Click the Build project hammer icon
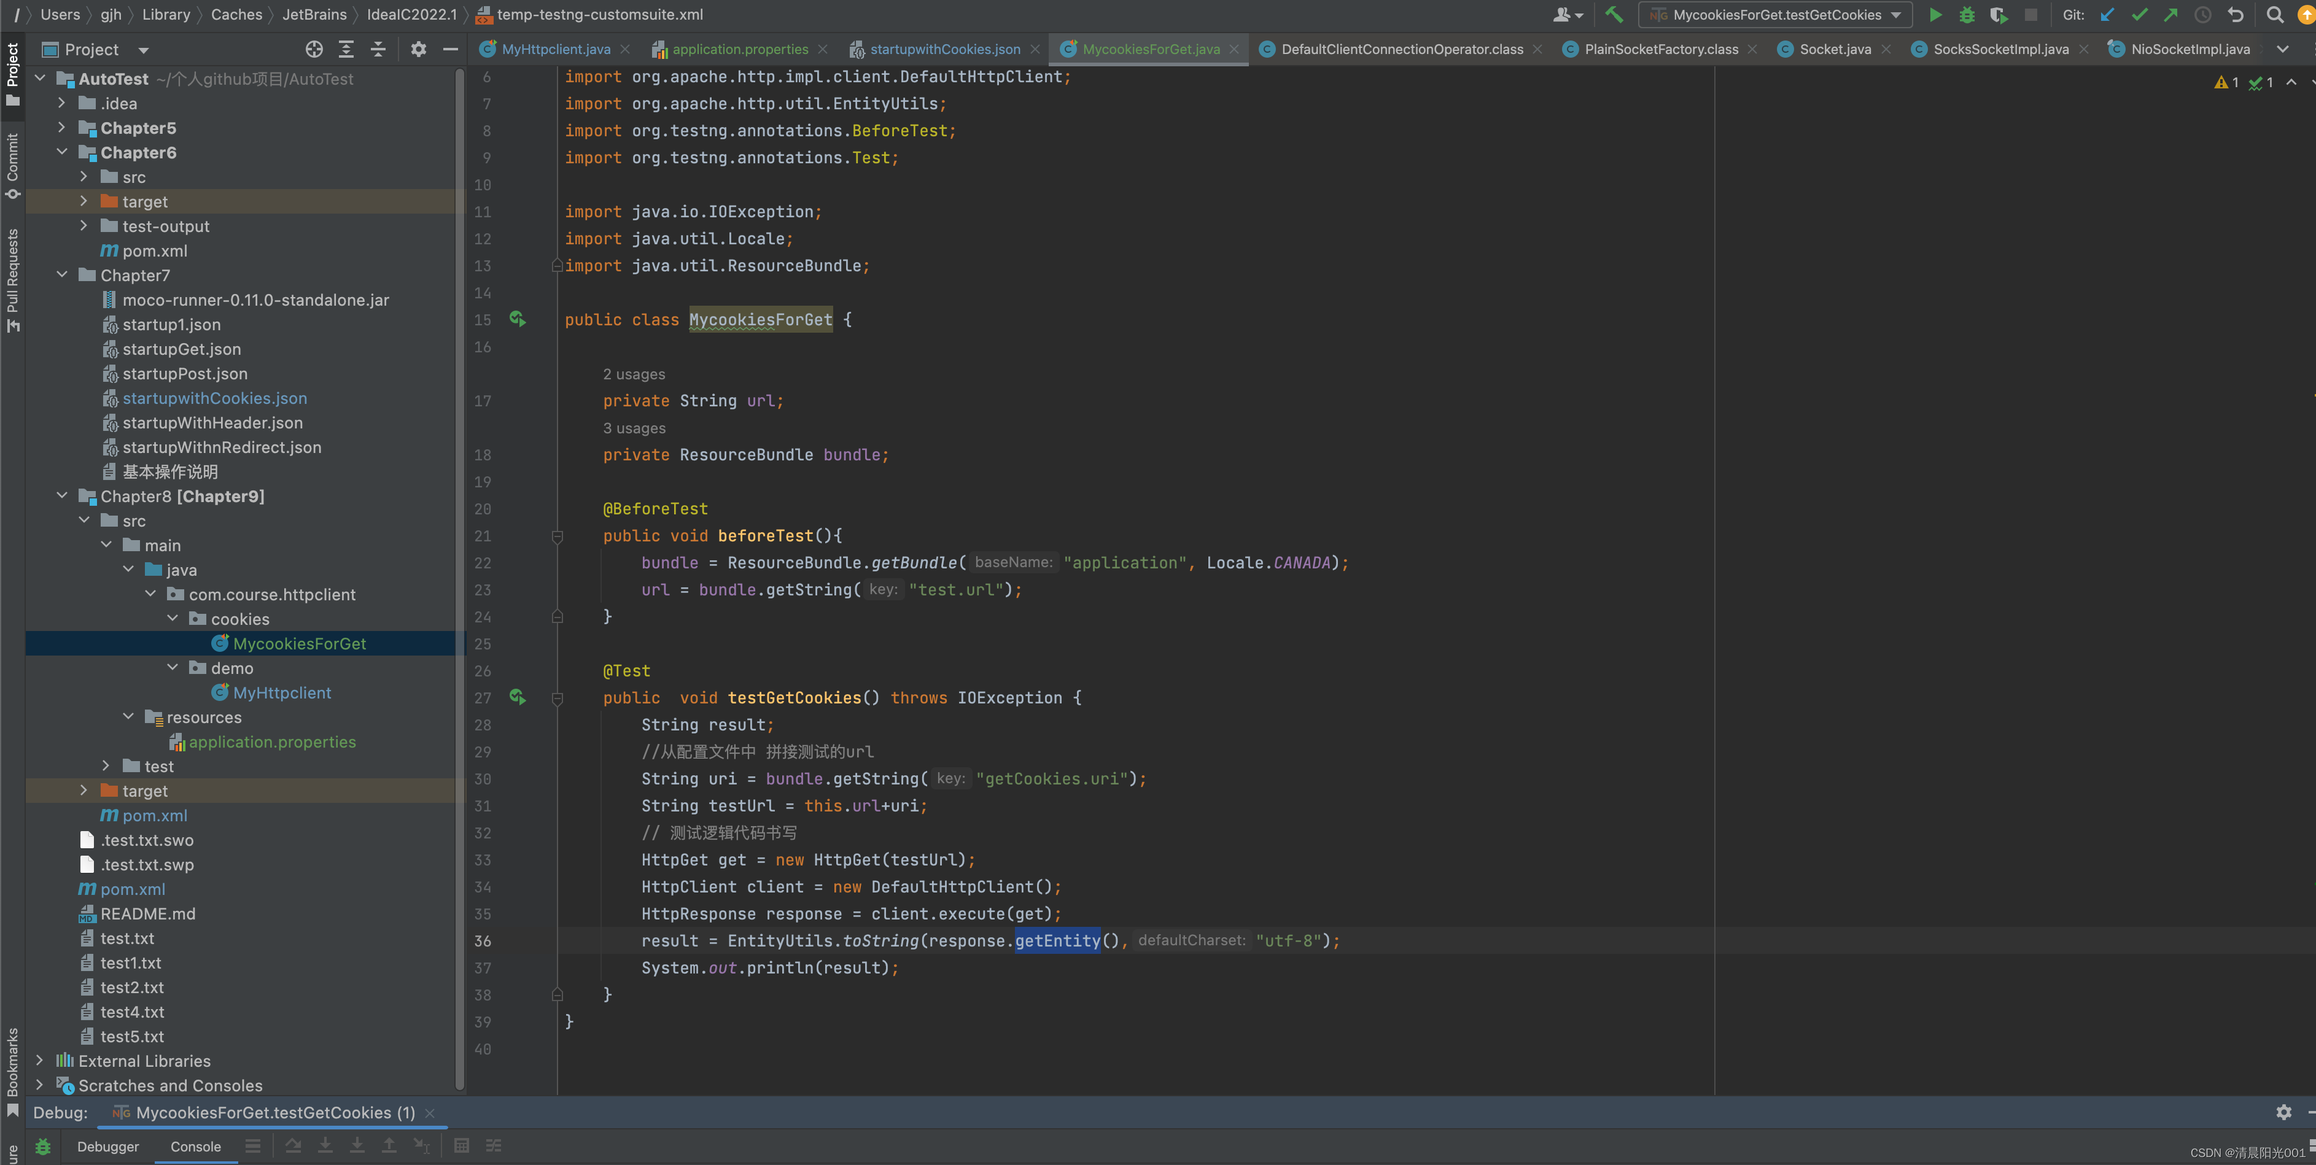Image resolution: width=2316 pixels, height=1165 pixels. (1614, 14)
